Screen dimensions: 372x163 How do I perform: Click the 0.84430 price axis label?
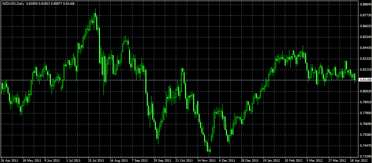pyautogui.click(x=365, y=48)
